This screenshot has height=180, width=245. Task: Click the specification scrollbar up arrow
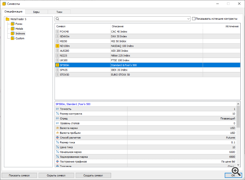238,104
